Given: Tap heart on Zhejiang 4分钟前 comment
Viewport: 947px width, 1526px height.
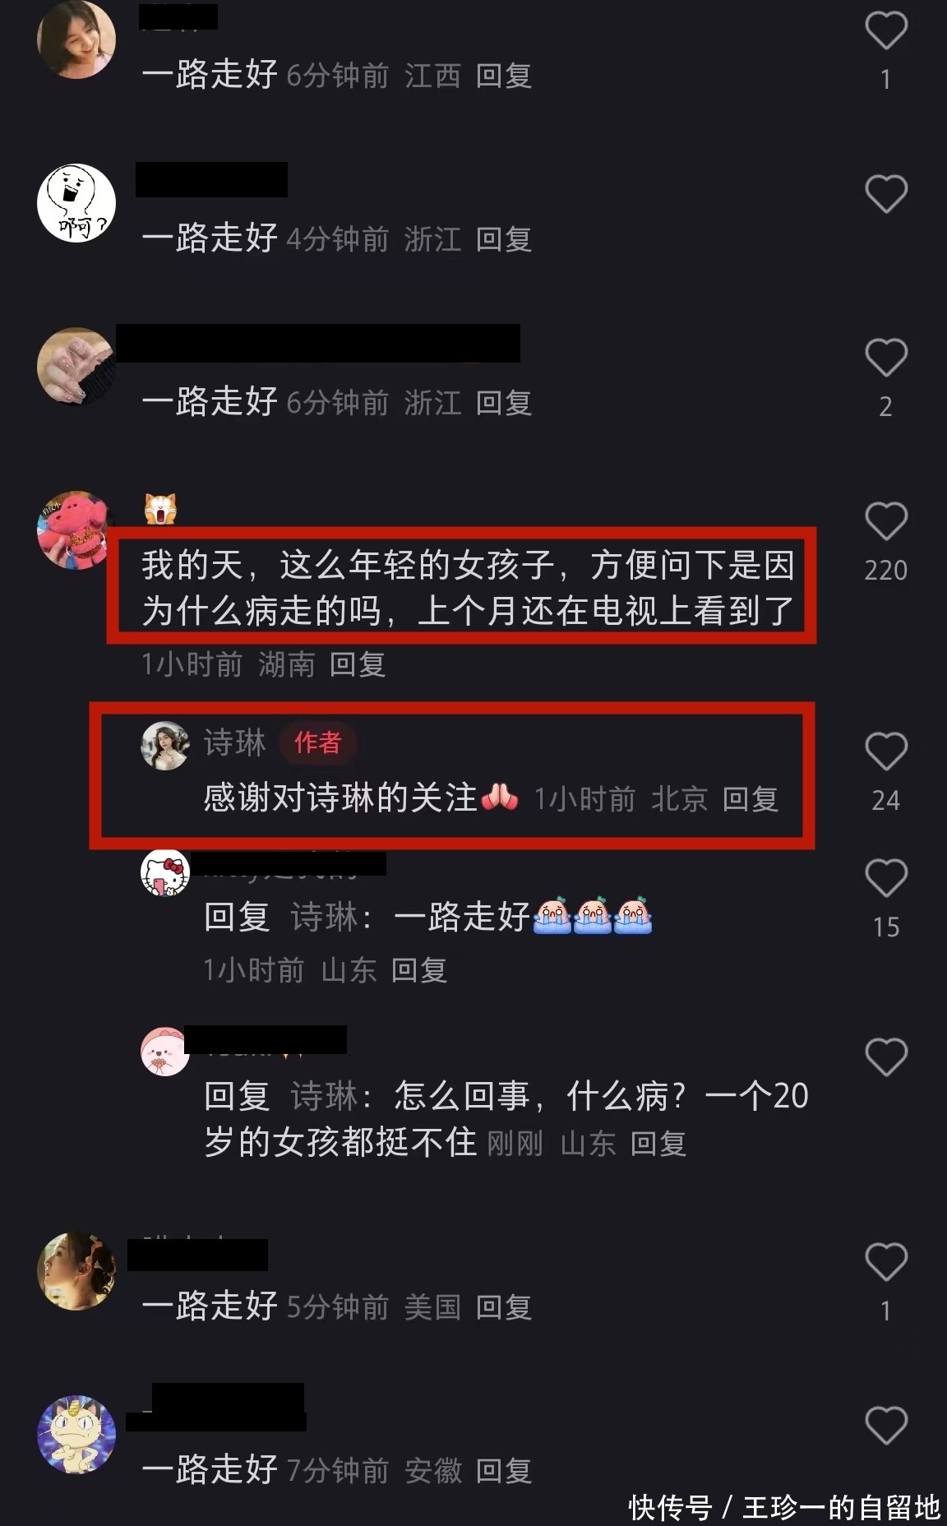Looking at the screenshot, I should coord(885,194).
